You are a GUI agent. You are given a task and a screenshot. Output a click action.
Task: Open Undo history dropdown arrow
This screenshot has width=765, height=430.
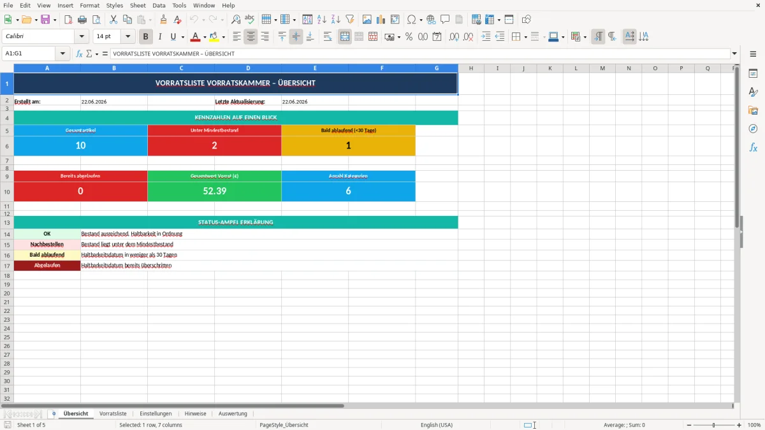coord(203,20)
